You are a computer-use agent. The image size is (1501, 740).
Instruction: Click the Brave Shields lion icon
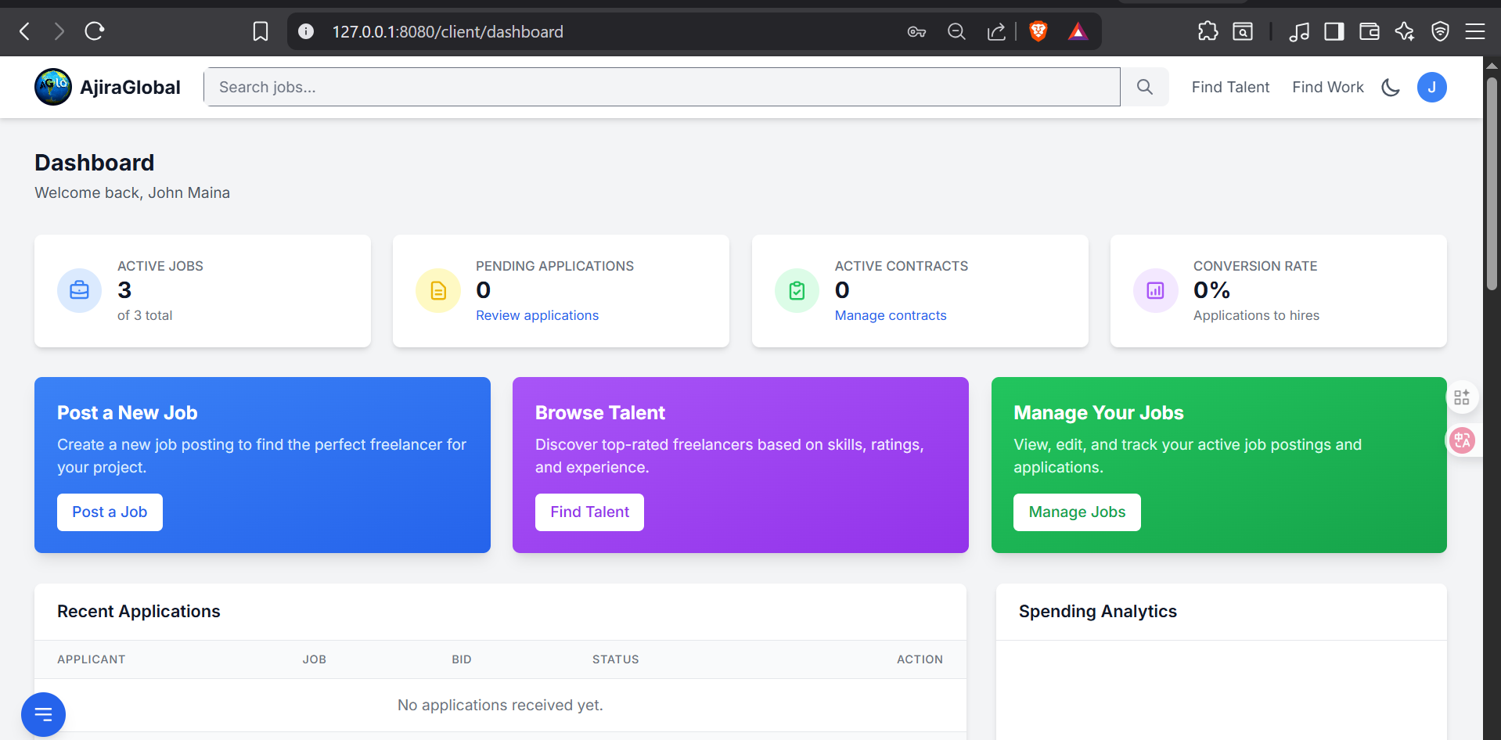(1038, 31)
